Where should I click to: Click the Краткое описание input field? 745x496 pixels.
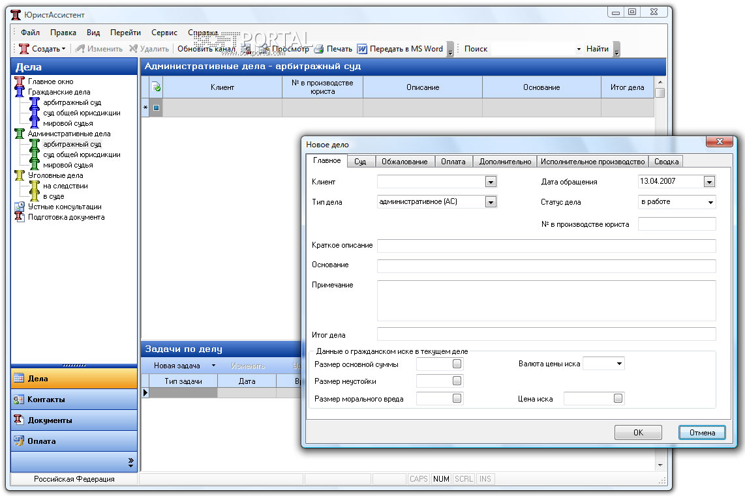pos(546,246)
